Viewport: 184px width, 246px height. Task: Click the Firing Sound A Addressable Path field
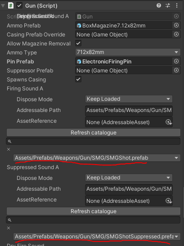(x=129, y=110)
